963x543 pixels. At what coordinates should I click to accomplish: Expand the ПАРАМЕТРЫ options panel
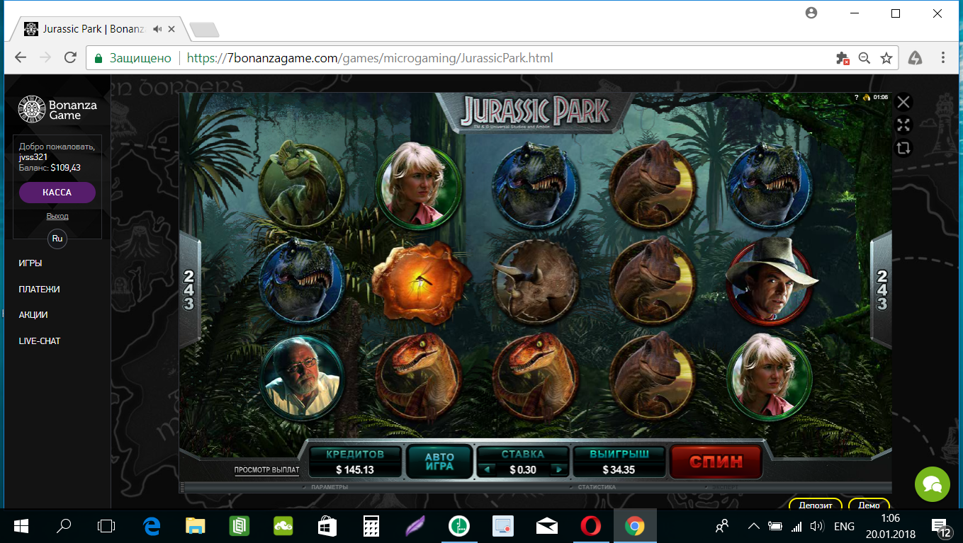(330, 487)
